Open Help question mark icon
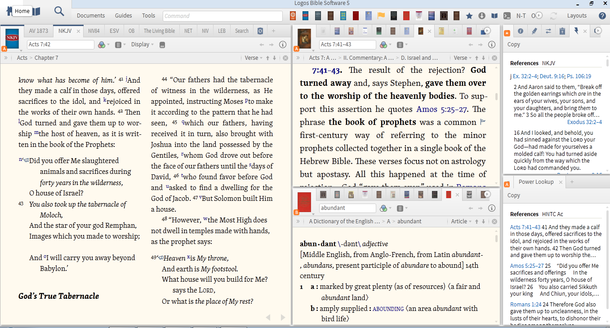Viewport: 610px width, 328px height. click(602, 16)
